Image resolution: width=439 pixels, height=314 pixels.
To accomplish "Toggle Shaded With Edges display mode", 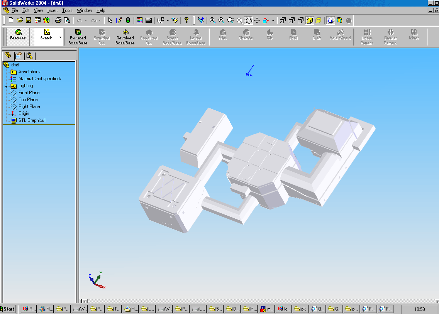I will [310, 20].
